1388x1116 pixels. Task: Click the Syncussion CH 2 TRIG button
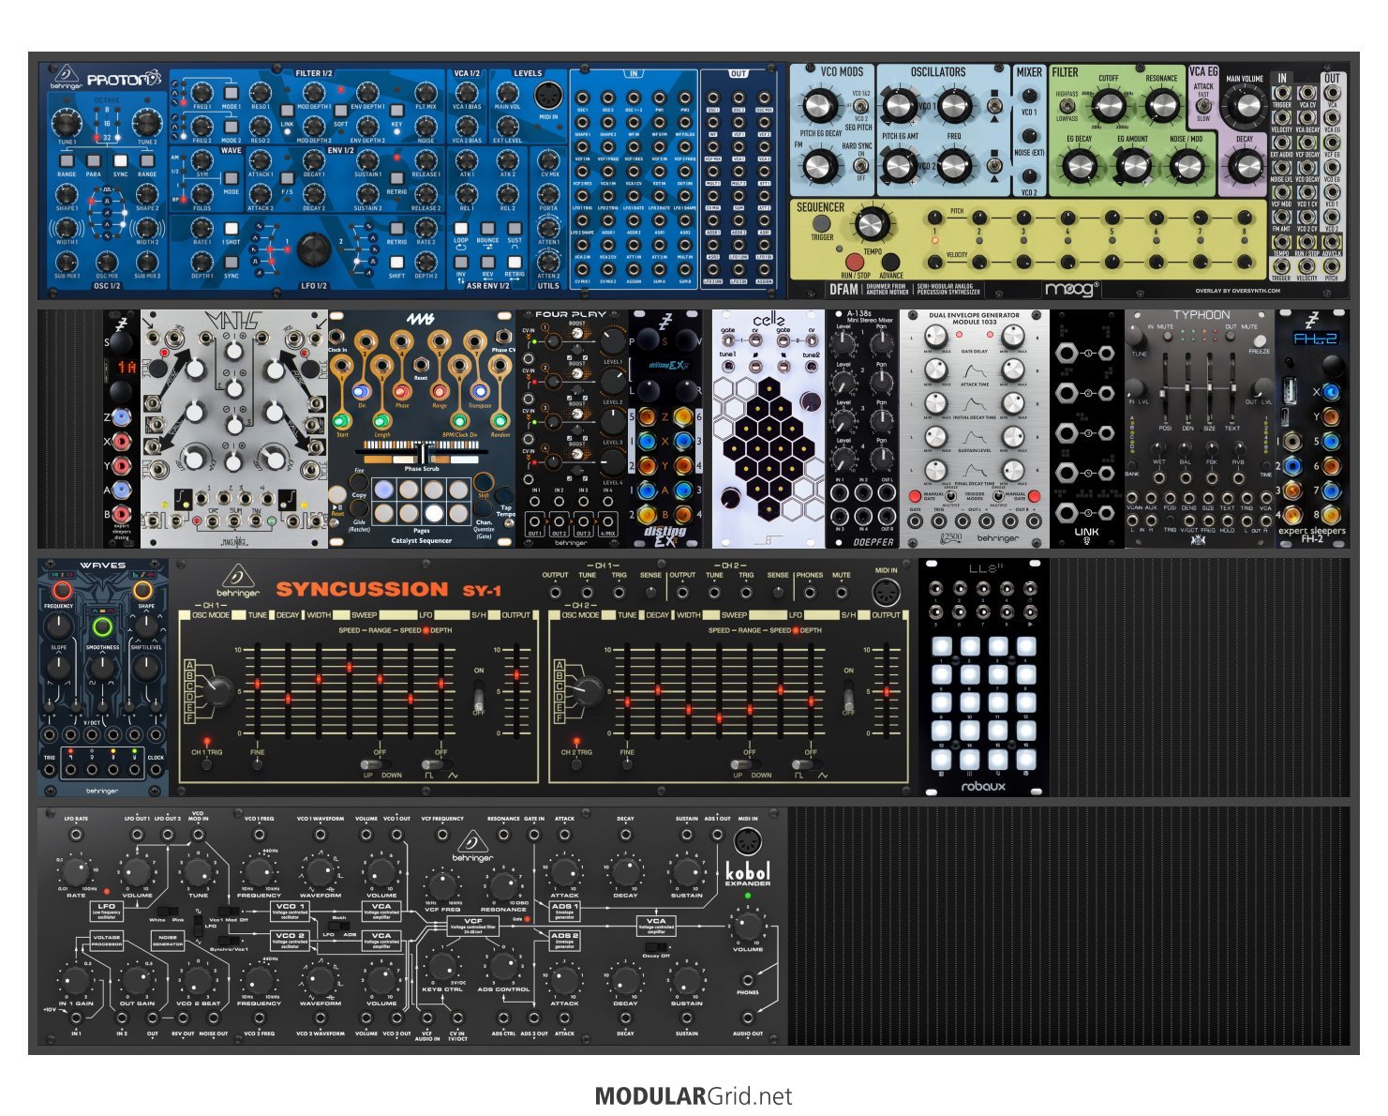(576, 764)
